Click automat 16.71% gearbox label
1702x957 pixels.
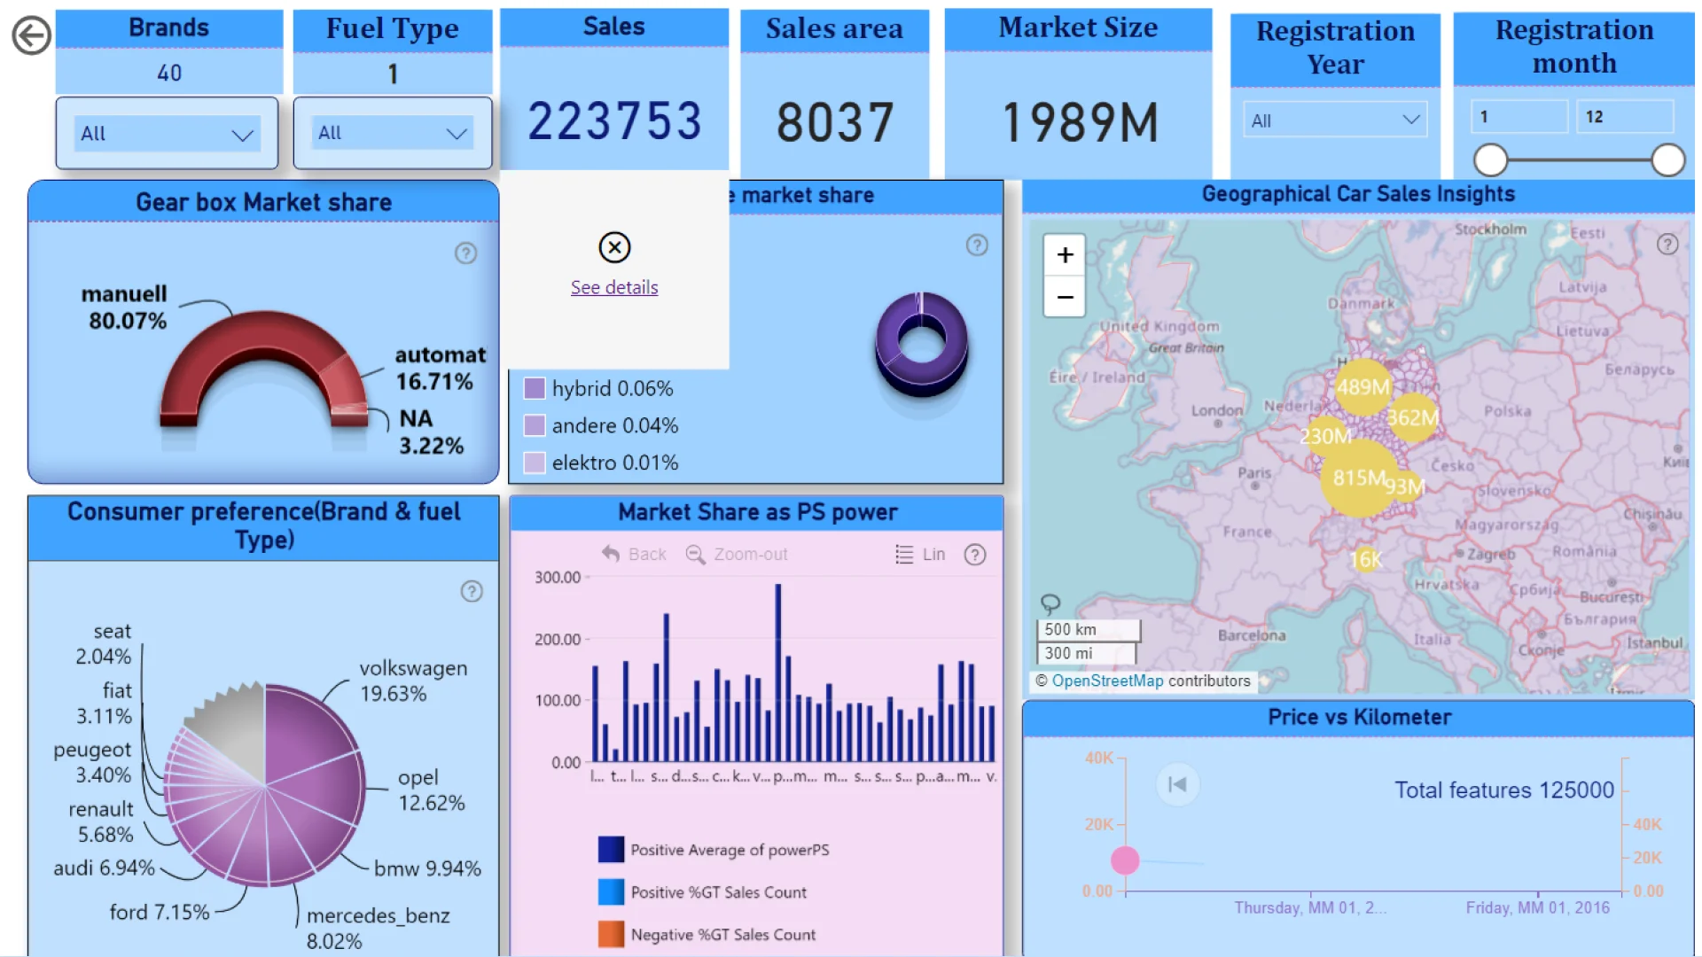point(440,368)
